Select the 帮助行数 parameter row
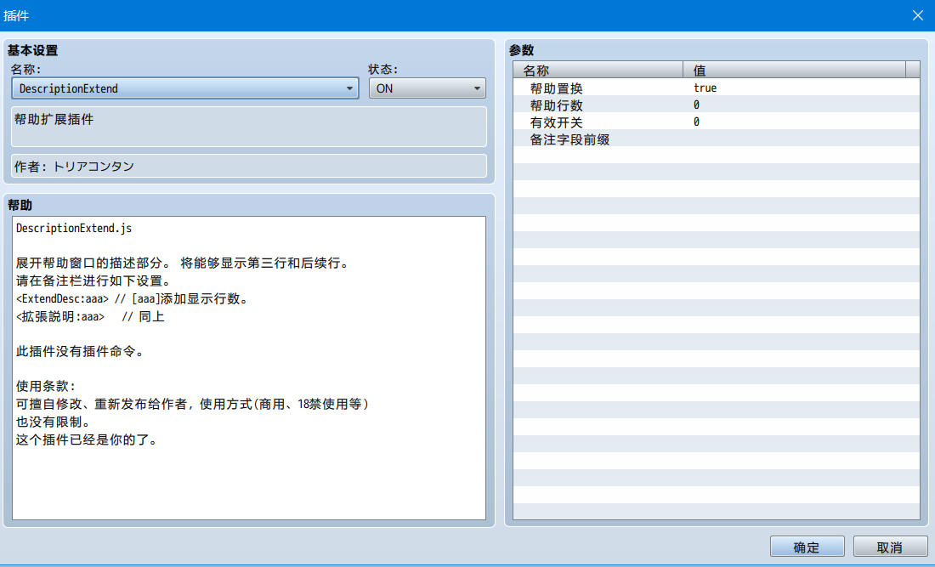Viewport: 935px width, 567px height. click(x=717, y=105)
